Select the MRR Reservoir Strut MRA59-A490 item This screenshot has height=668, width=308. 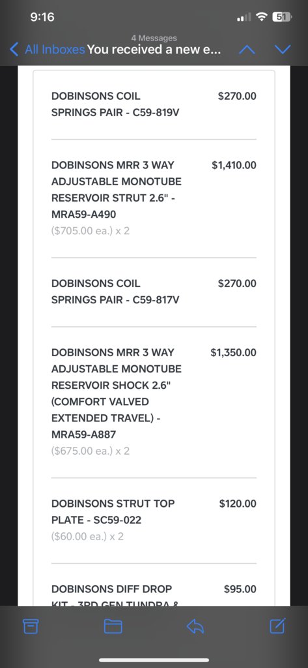point(154,198)
